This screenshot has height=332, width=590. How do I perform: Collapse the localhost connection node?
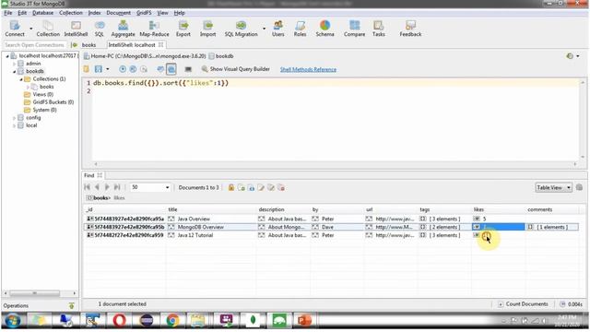coord(7,56)
